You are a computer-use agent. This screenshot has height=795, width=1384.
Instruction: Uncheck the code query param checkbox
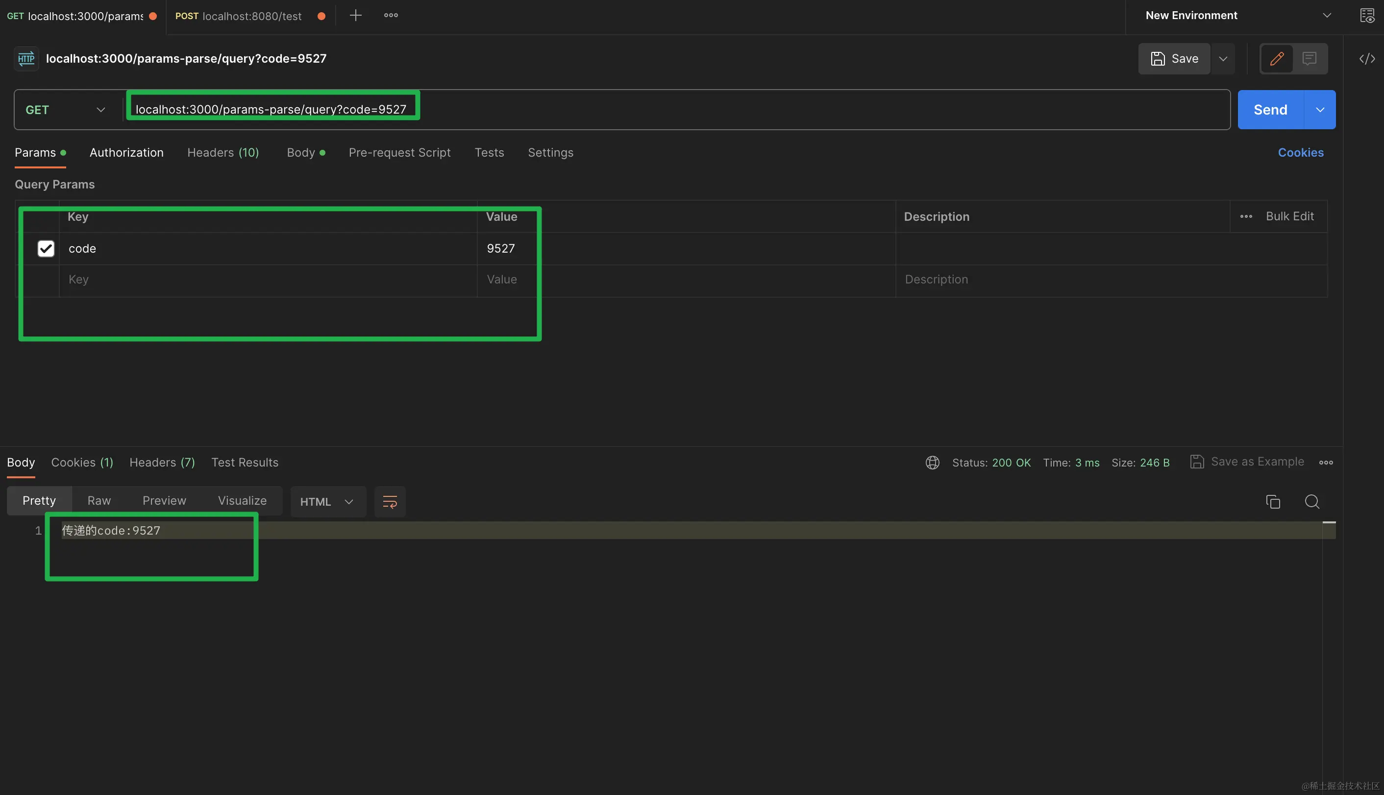(46, 249)
